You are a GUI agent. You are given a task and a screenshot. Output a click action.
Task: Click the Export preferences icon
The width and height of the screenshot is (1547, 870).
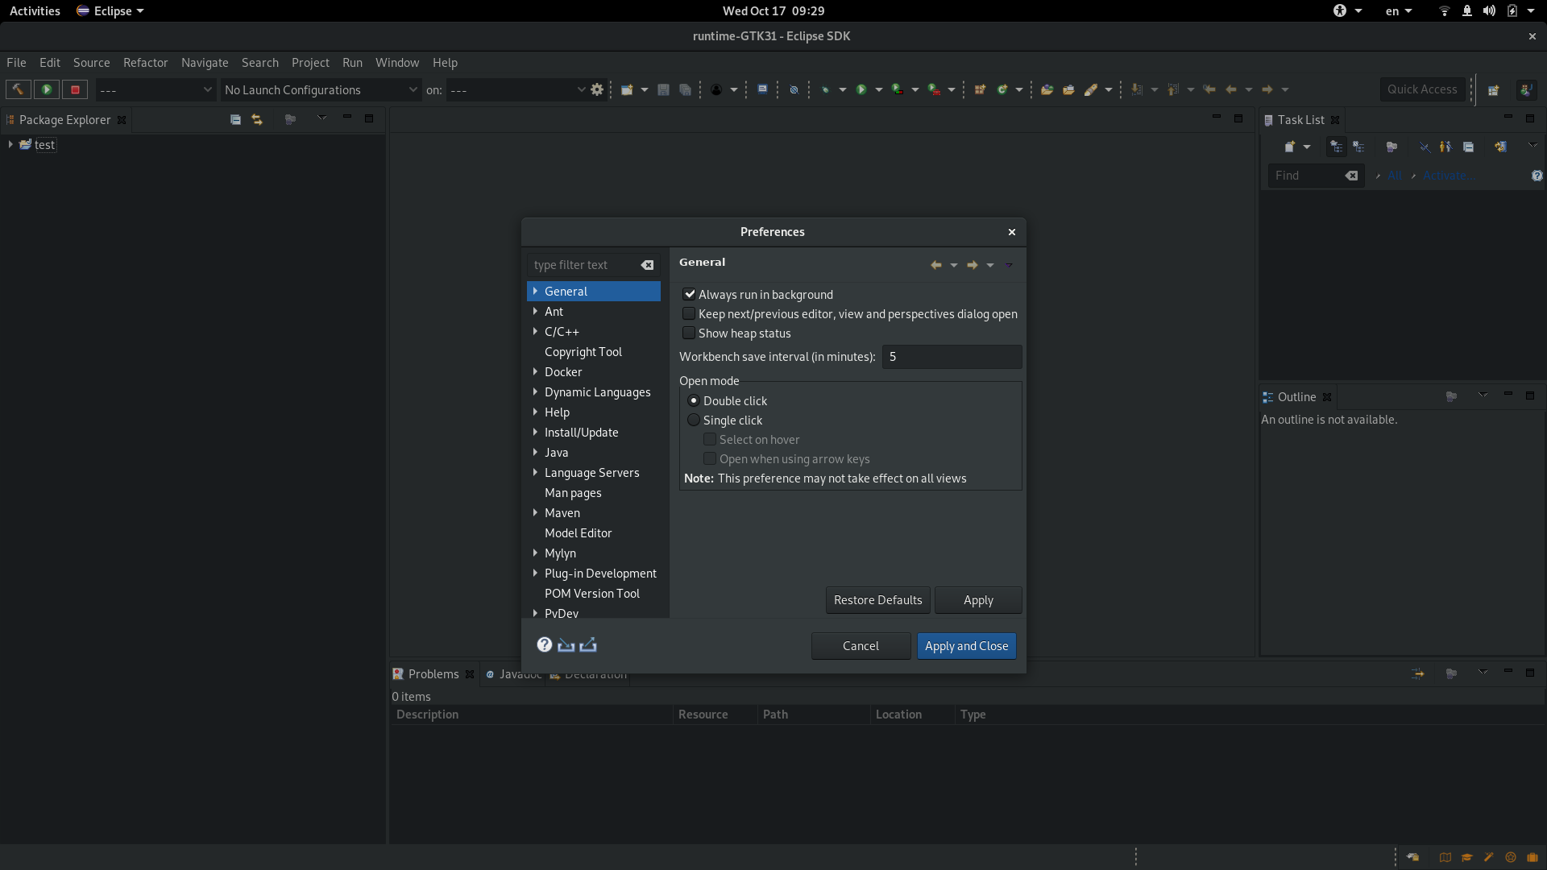(x=588, y=644)
